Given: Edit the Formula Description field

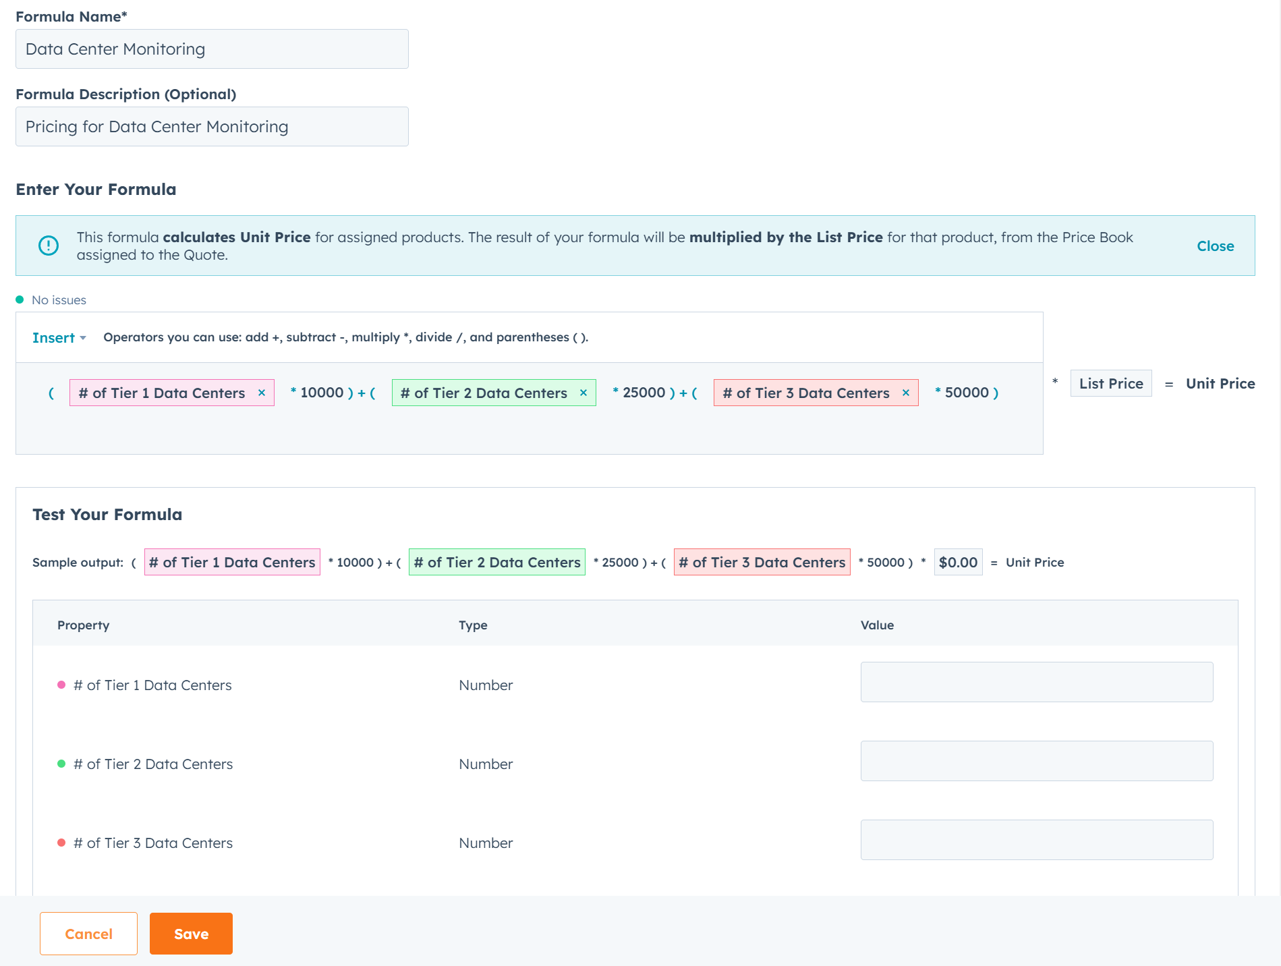Looking at the screenshot, I should 211,126.
